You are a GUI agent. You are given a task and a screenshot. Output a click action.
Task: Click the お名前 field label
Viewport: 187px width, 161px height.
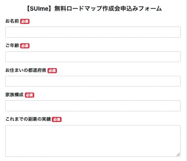12,21
